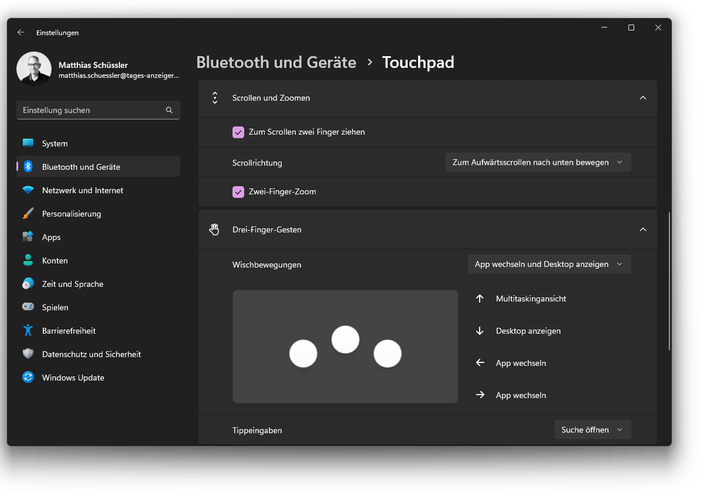Toggle the Zwei-Finger-Zoom checkbox
The height and width of the screenshot is (497, 701).
(x=238, y=192)
